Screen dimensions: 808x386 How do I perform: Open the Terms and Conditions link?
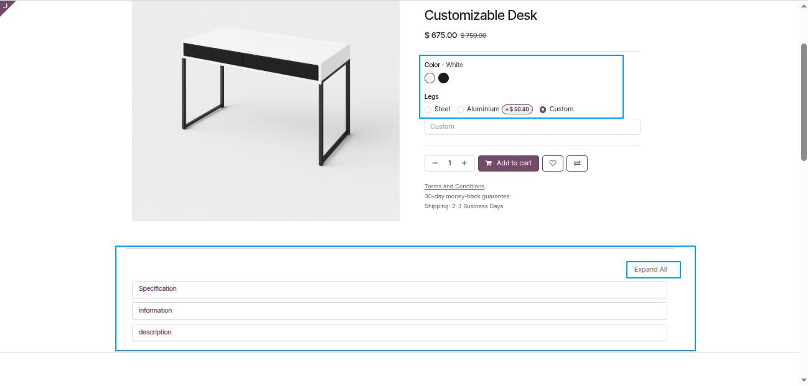[454, 186]
